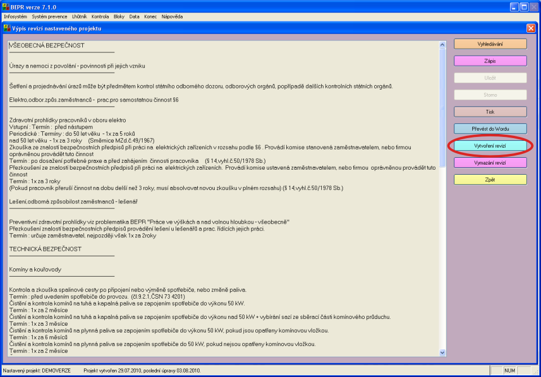Click the heading TECHNICKÁ BEZPEČNOST
The height and width of the screenshot is (377, 541).
coord(45,249)
